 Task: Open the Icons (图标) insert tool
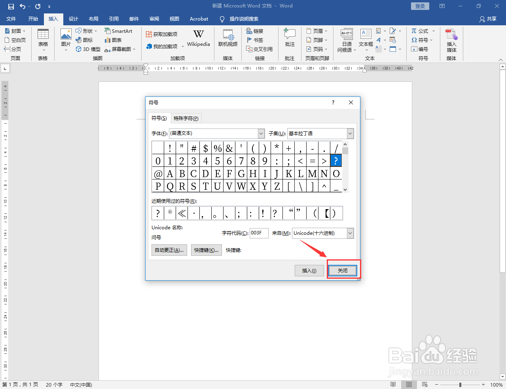point(84,40)
